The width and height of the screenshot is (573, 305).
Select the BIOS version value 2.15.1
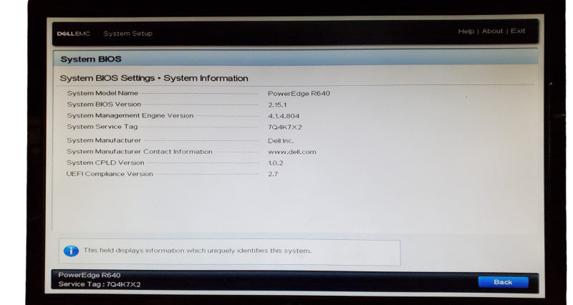pyautogui.click(x=277, y=105)
